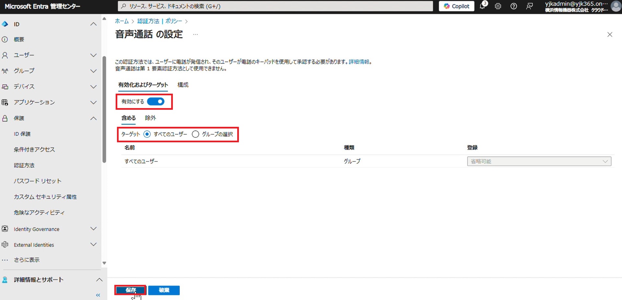Click the account avatar icon
The height and width of the screenshot is (300, 622).
click(x=616, y=6)
